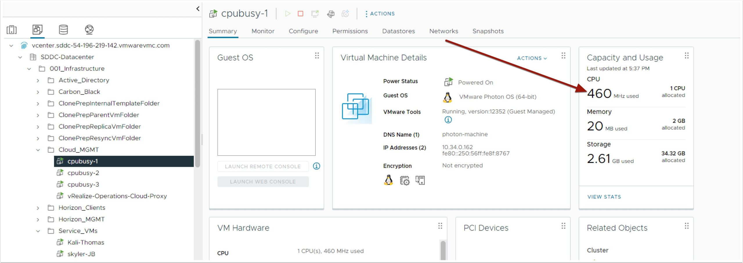Click the Take Snapshot toolbar icon
This screenshot has width=743, height=263.
[x=345, y=14]
